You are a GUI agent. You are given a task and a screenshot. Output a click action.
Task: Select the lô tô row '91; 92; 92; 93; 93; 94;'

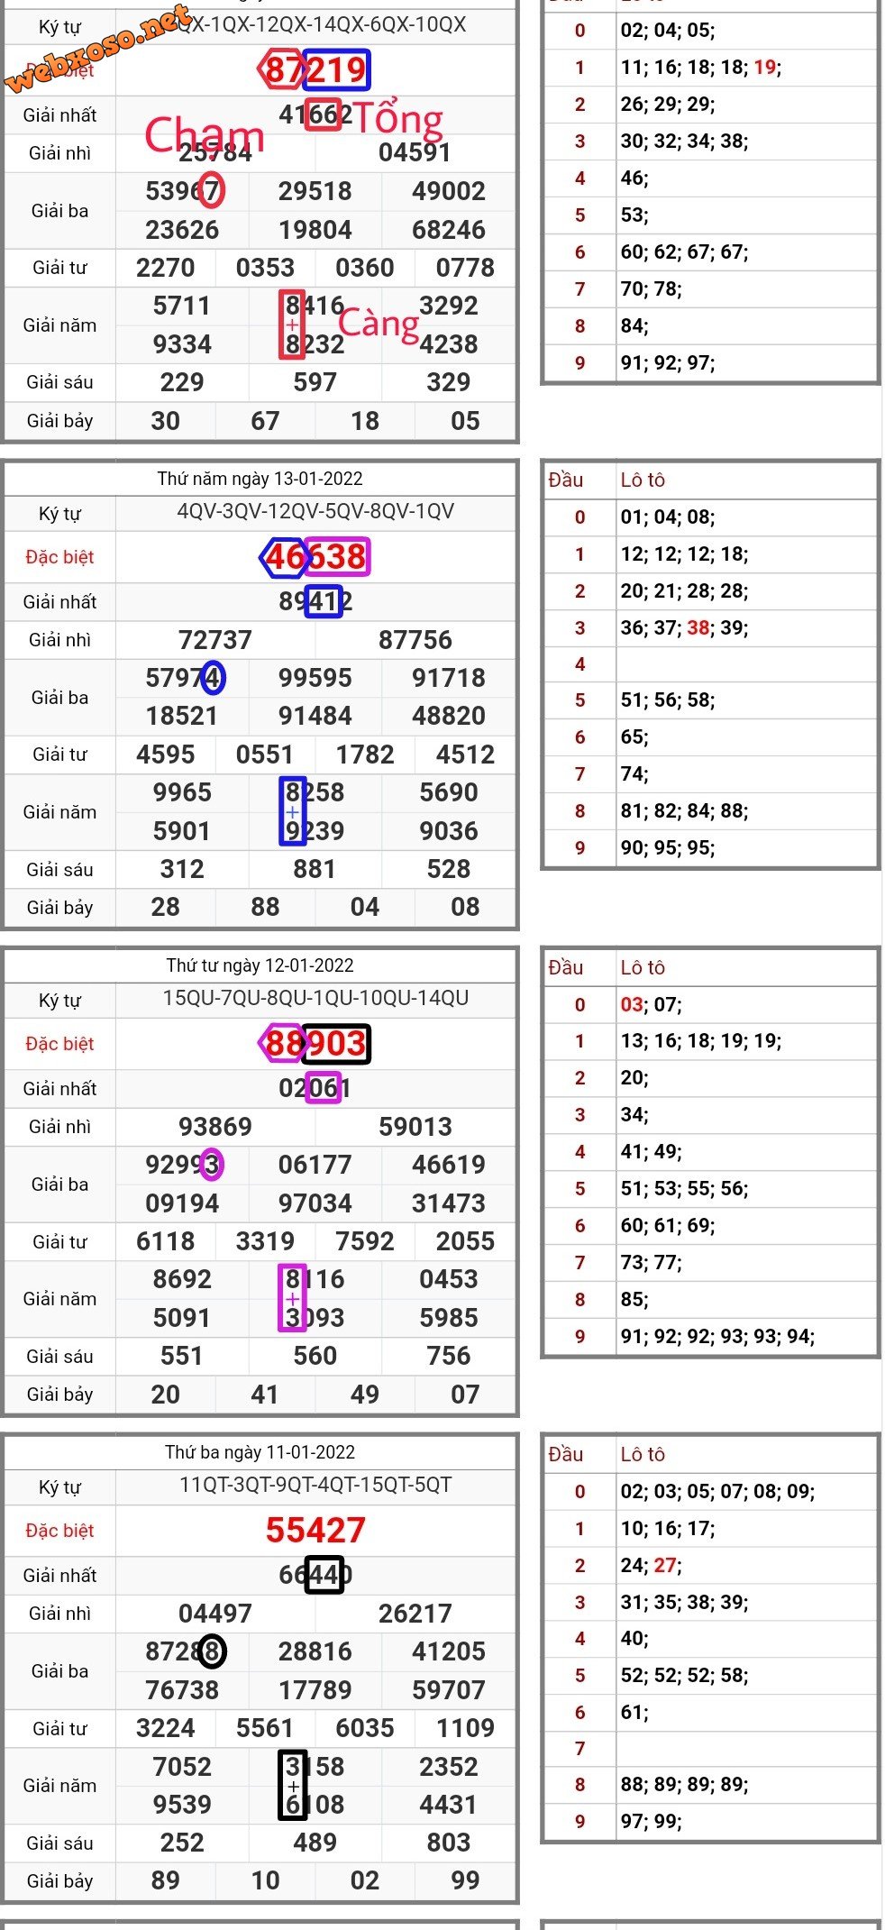[717, 1337]
